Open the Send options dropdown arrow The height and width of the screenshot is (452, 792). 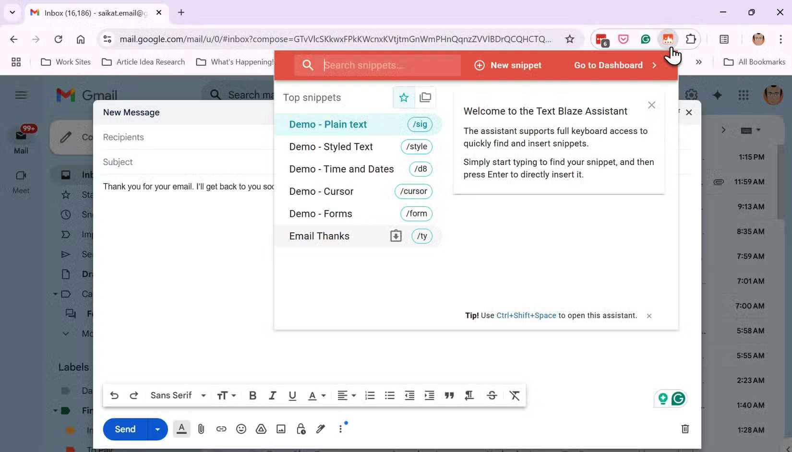[157, 429]
